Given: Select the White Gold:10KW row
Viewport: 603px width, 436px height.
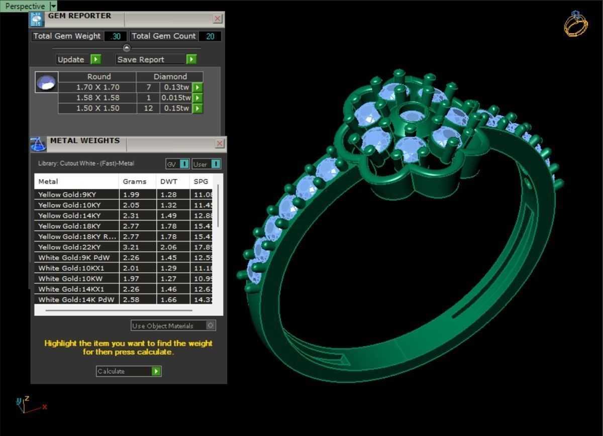Looking at the screenshot, I should click(x=124, y=279).
